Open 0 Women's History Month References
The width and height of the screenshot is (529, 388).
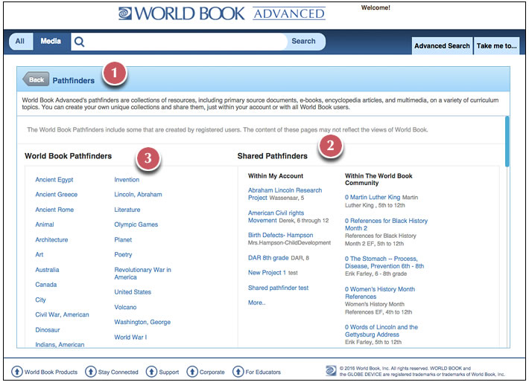380,293
